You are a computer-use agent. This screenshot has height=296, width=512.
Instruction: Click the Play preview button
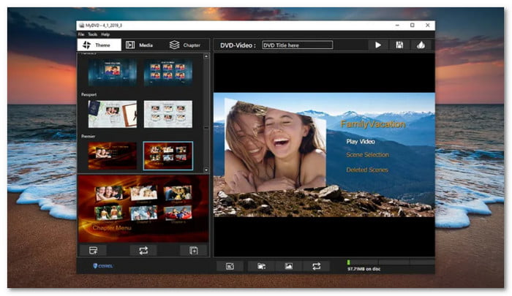click(x=377, y=45)
